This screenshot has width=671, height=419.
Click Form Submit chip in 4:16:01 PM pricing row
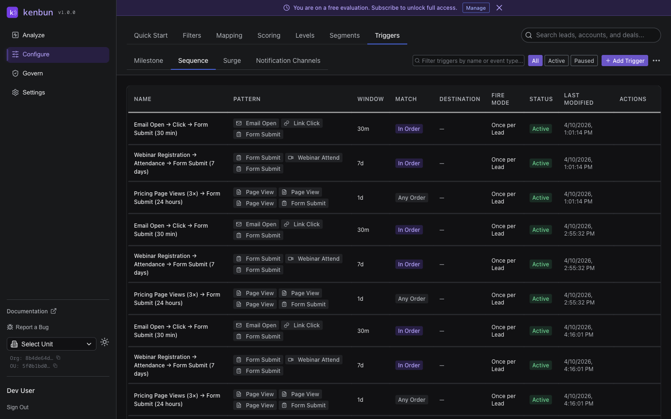(303, 405)
